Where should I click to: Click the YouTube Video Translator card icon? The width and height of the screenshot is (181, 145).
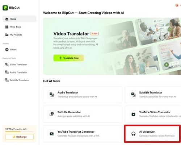pyautogui.click(x=133, y=114)
